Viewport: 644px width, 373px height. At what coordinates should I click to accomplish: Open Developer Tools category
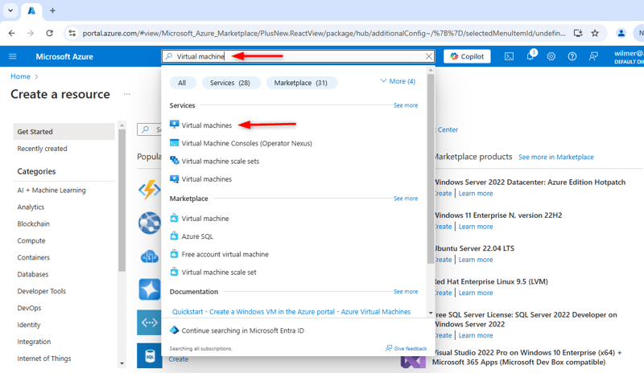[42, 291]
